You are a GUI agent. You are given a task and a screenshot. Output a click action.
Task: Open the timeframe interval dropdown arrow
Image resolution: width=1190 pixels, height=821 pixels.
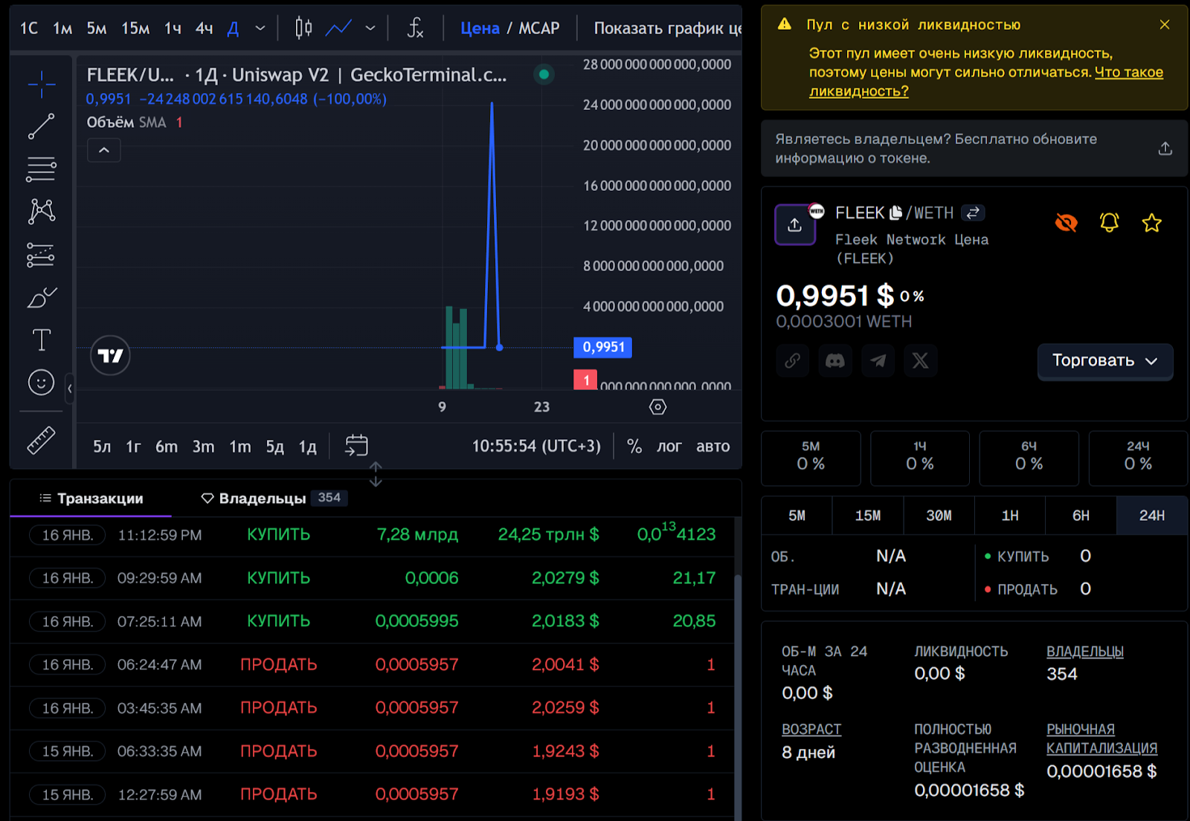pos(260,28)
